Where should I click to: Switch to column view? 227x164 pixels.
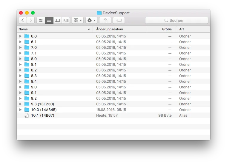point(57,20)
